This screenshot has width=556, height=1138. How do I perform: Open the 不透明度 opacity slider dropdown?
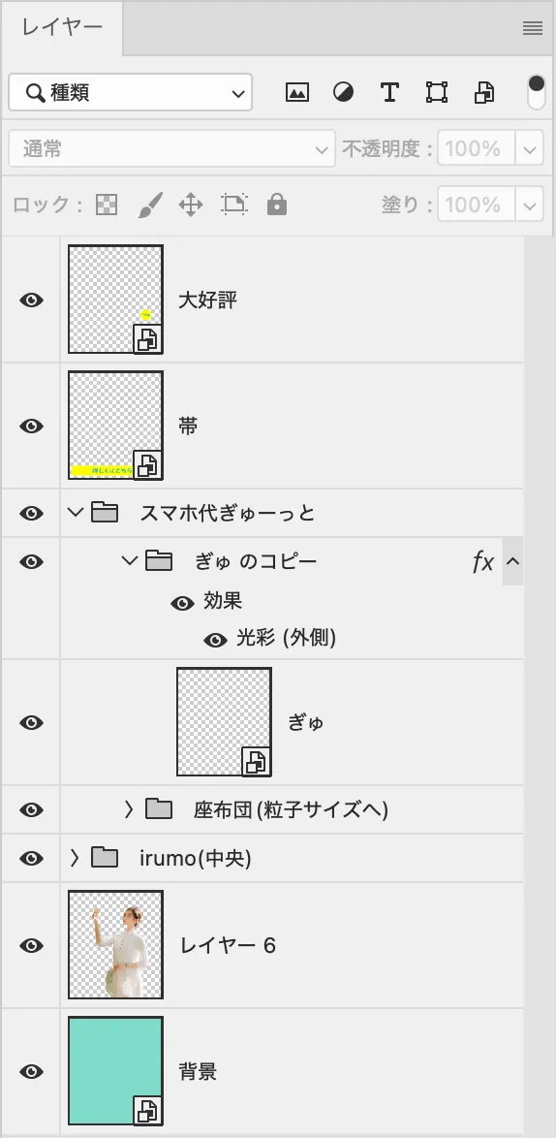[530, 148]
